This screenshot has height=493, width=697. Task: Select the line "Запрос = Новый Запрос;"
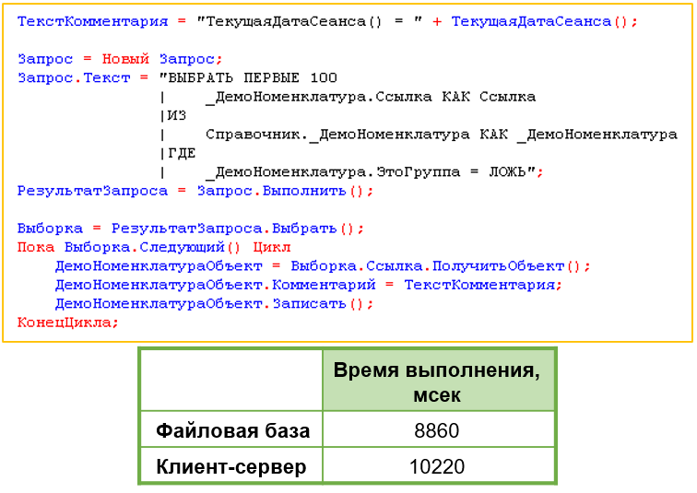[120, 59]
